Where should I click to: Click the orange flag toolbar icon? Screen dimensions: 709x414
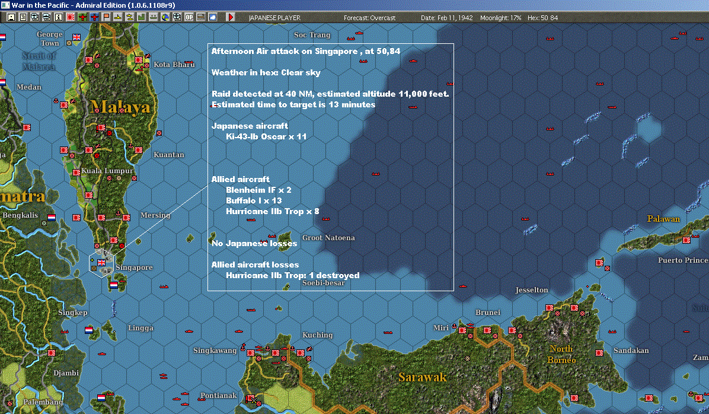(x=106, y=17)
